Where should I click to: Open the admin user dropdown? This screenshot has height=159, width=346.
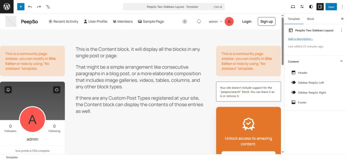216,22
